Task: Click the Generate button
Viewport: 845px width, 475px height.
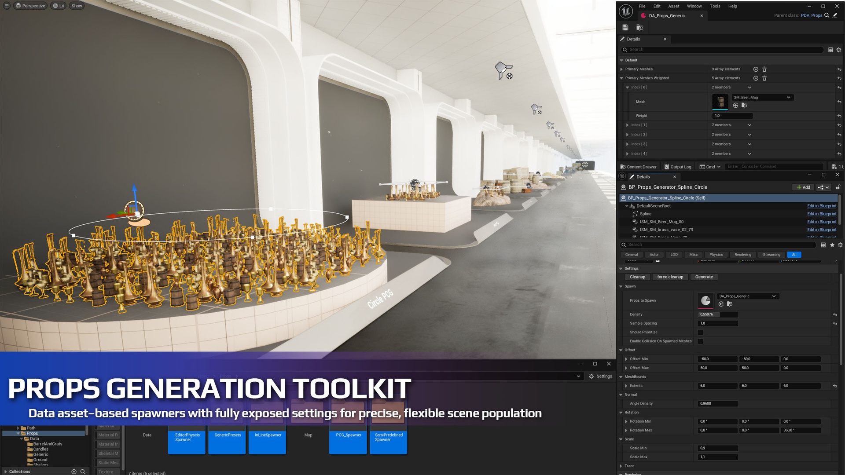Action: tap(704, 277)
